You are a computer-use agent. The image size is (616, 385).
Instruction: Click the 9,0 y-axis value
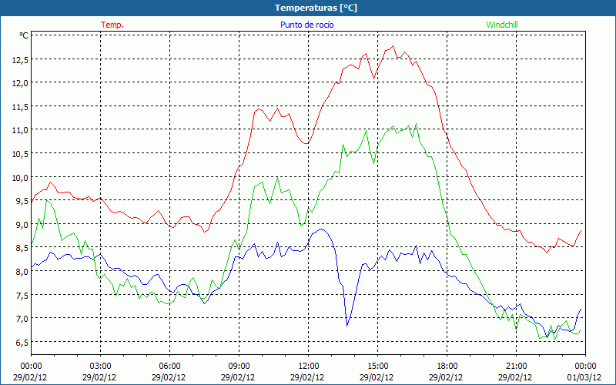point(22,224)
